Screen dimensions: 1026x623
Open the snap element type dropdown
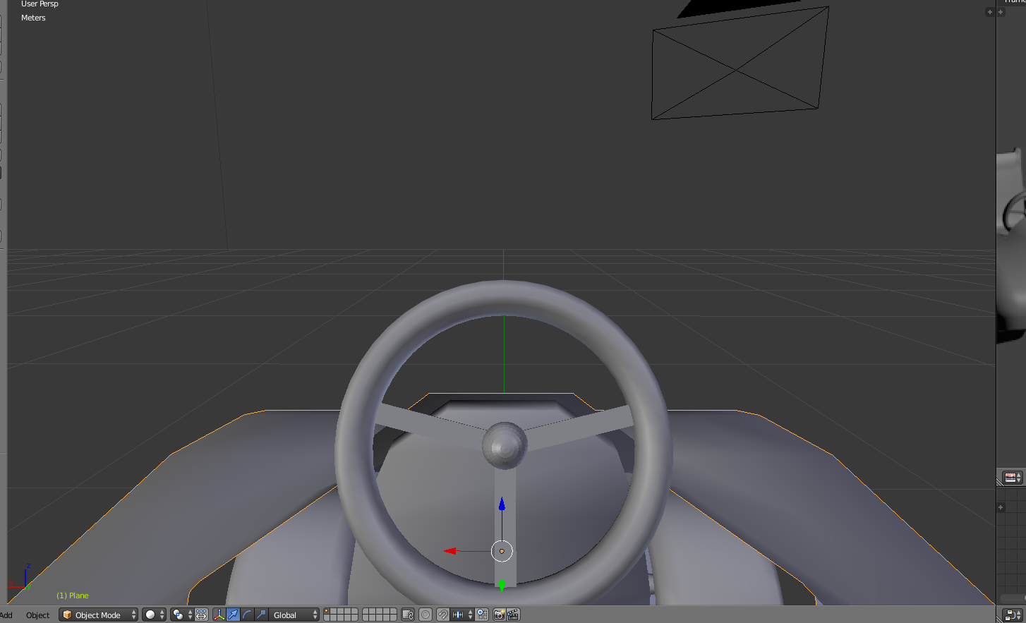click(462, 615)
